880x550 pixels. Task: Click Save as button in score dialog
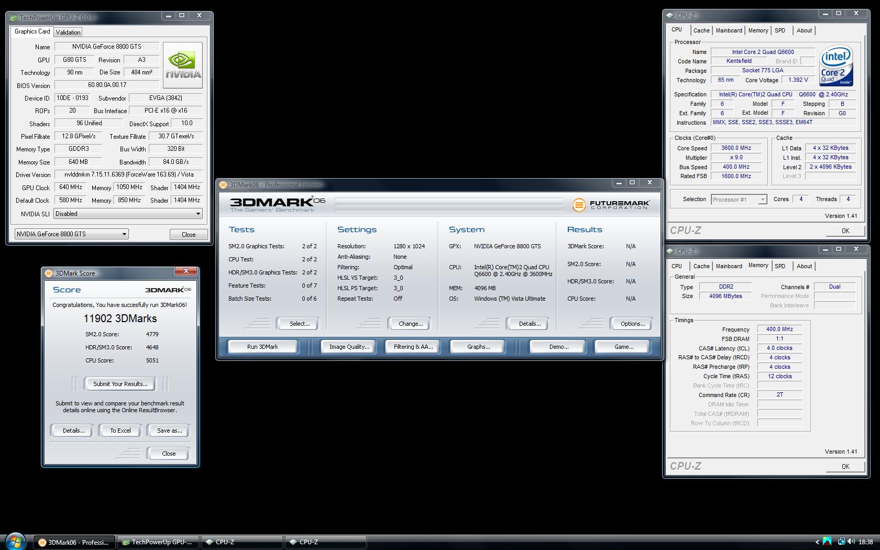point(169,431)
